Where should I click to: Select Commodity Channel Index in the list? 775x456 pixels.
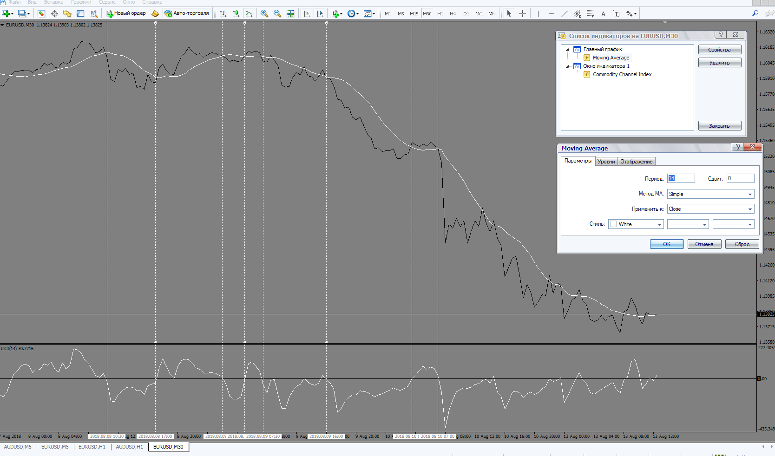coord(622,74)
